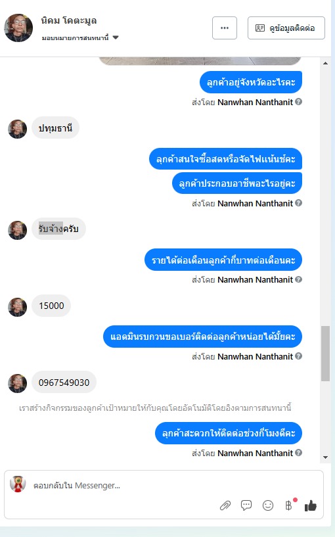Click the Baht payment request icon
This screenshot has height=537, width=335.
[x=289, y=505]
